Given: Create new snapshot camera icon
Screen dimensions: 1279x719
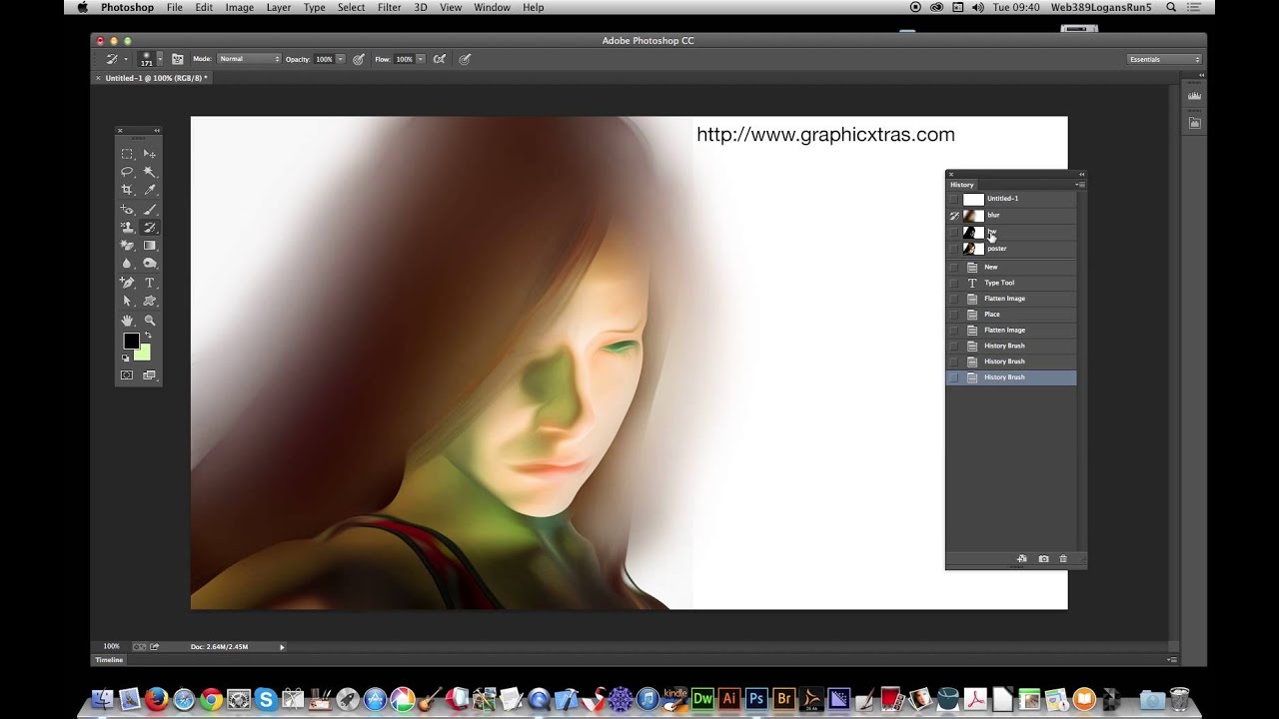Looking at the screenshot, I should (x=1043, y=559).
